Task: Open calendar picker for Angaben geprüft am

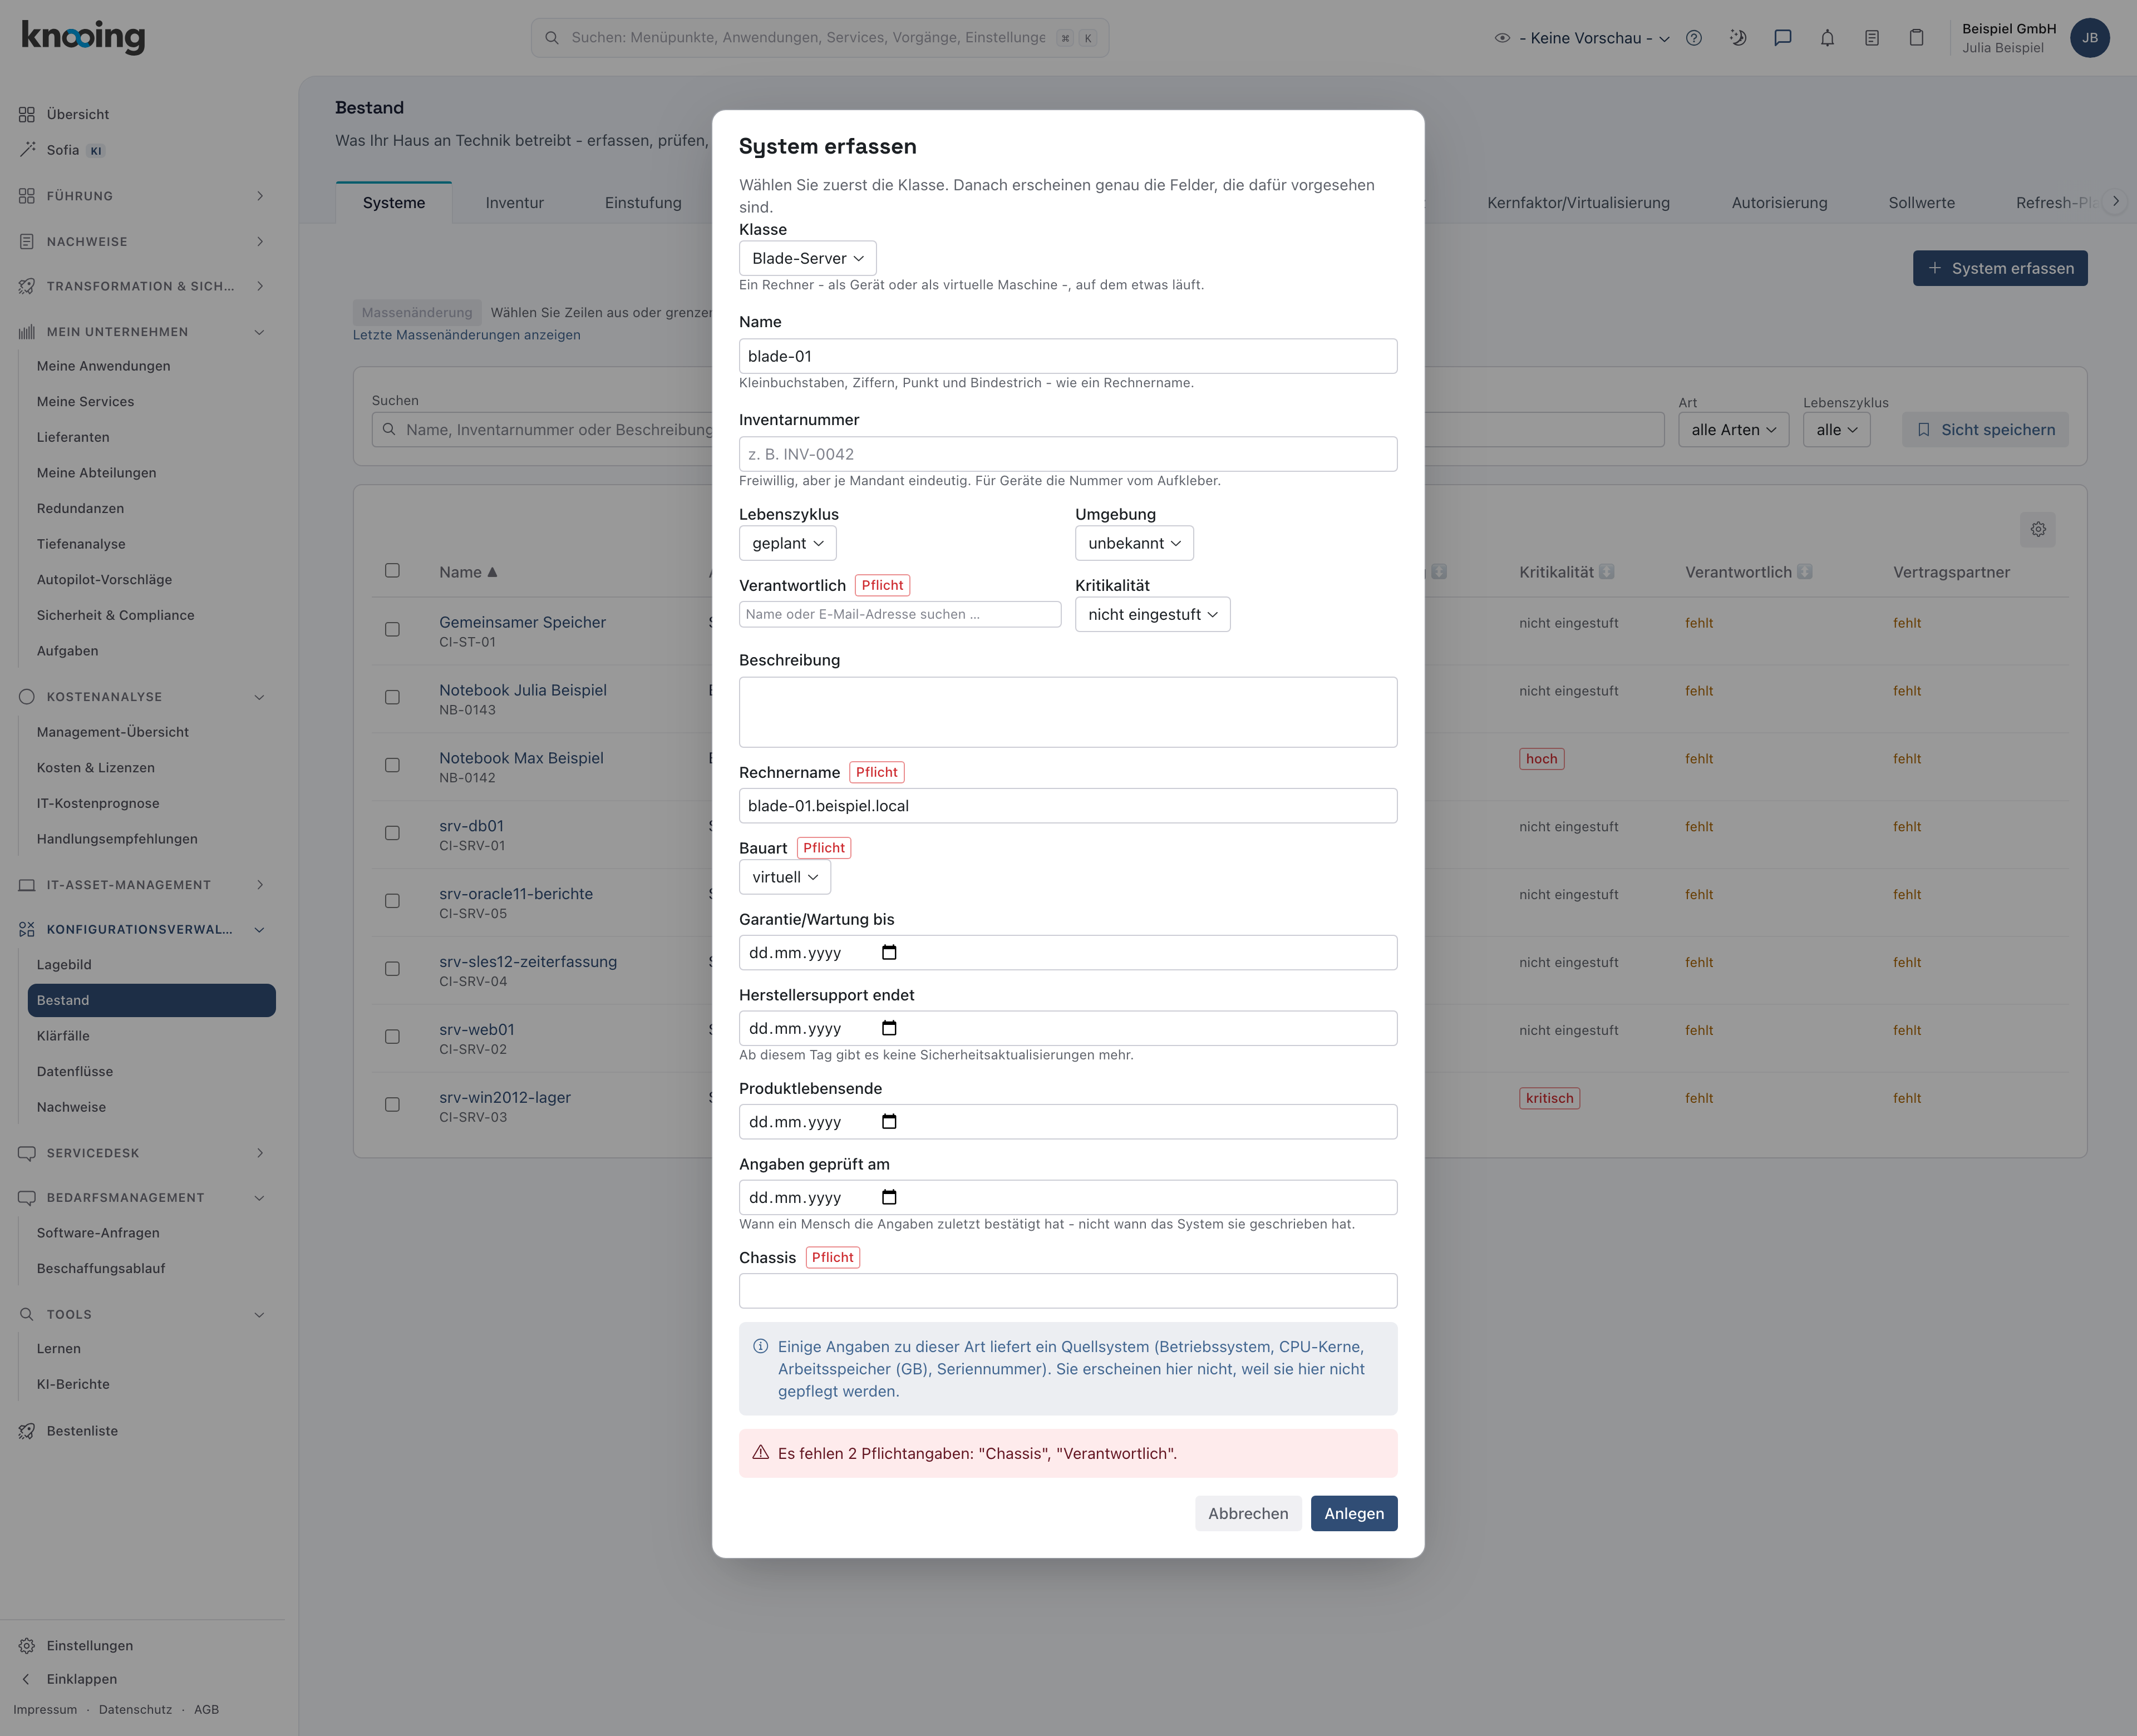Action: pyautogui.click(x=889, y=1197)
